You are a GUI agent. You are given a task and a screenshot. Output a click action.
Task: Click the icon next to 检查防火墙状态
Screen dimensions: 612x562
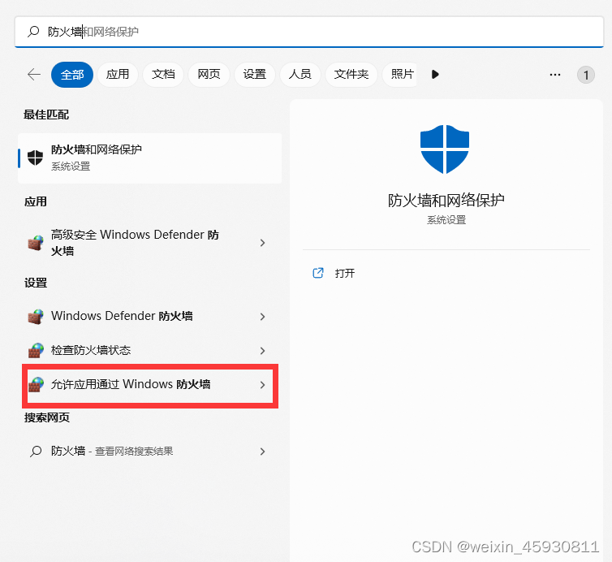point(36,350)
